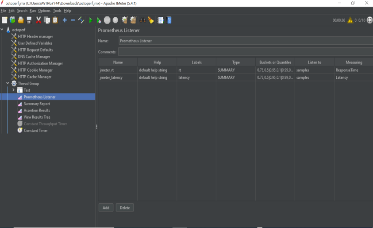373x228 pixels.
Task: Select Prometheus Listener tree node
Action: click(x=39, y=97)
